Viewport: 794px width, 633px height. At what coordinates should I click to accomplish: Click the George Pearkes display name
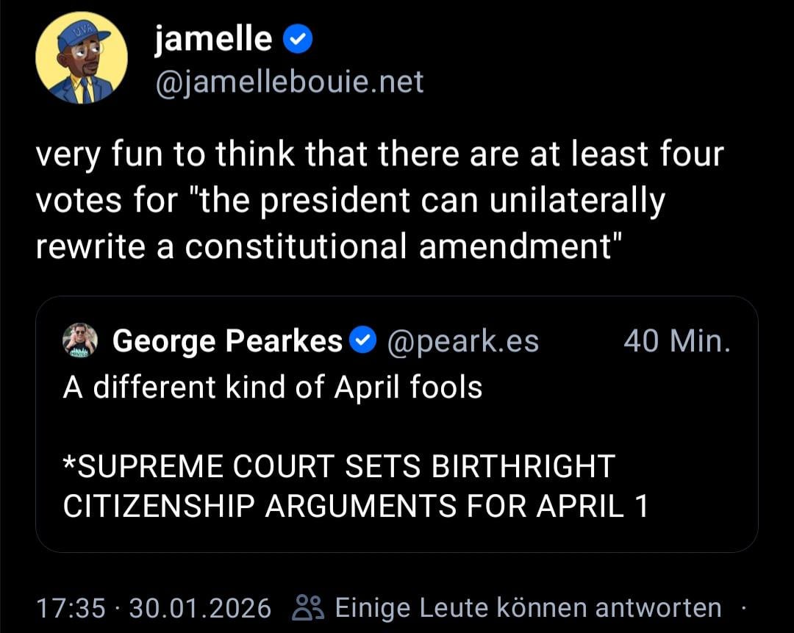point(228,340)
